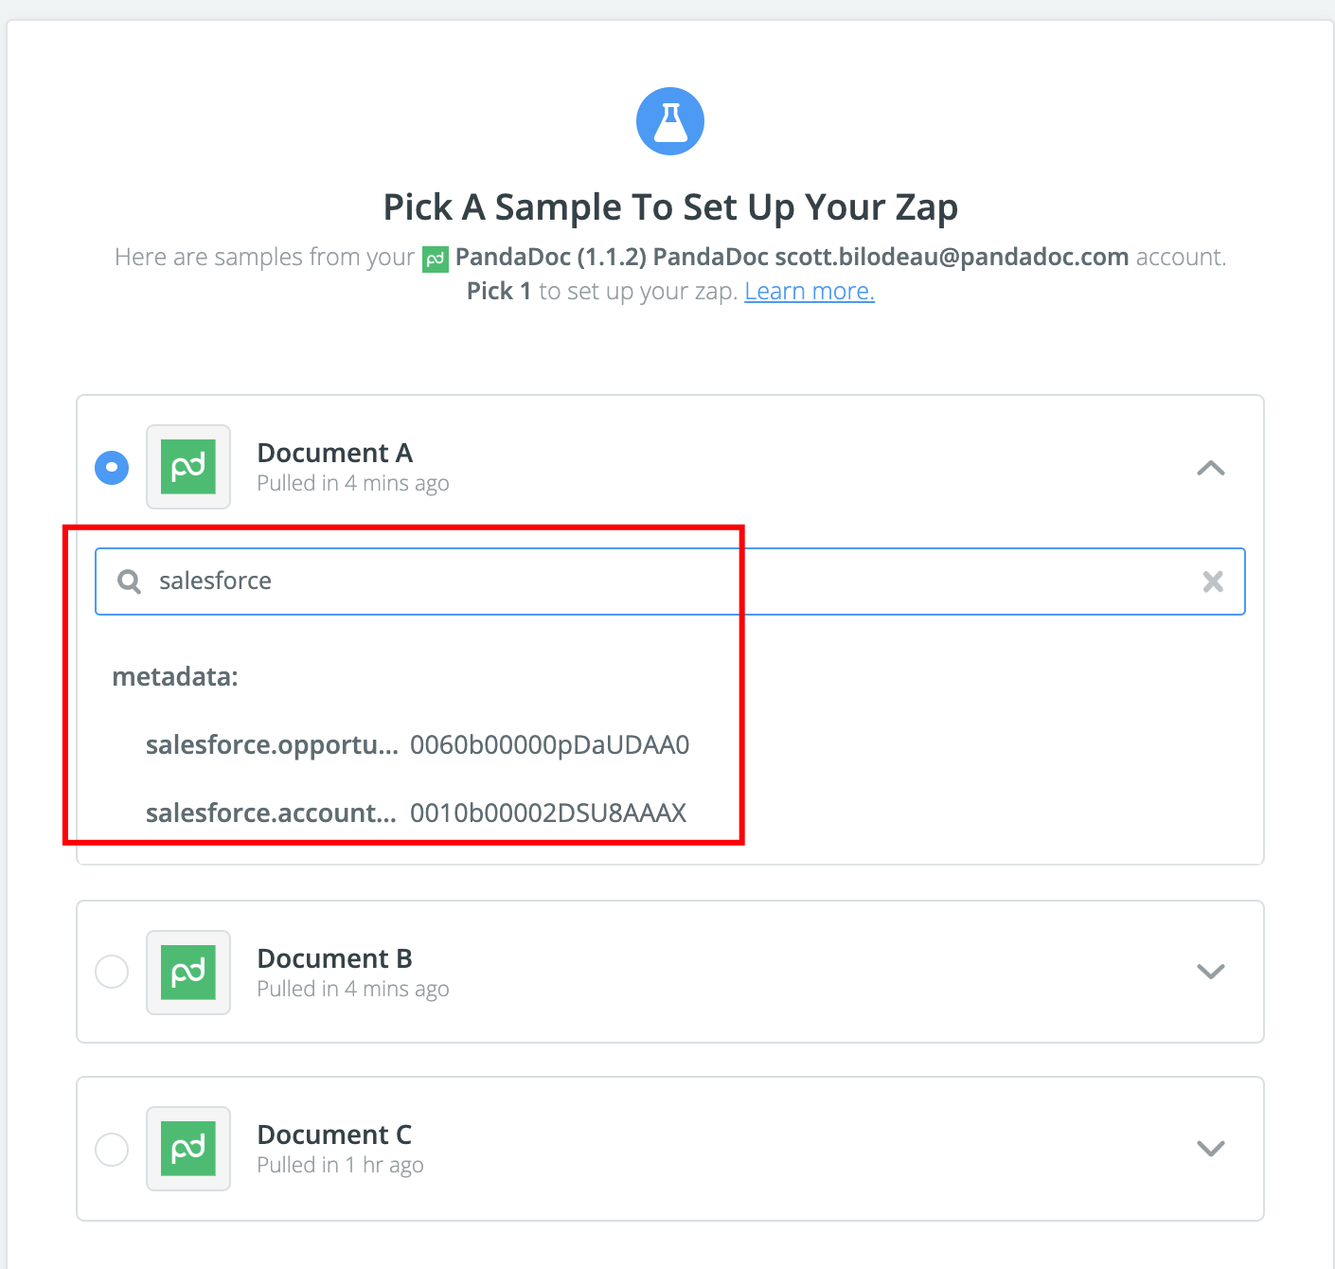Screen dimensions: 1335x1269
Task: Click the salesforce.opportu... field name
Action: pyautogui.click(x=272, y=745)
